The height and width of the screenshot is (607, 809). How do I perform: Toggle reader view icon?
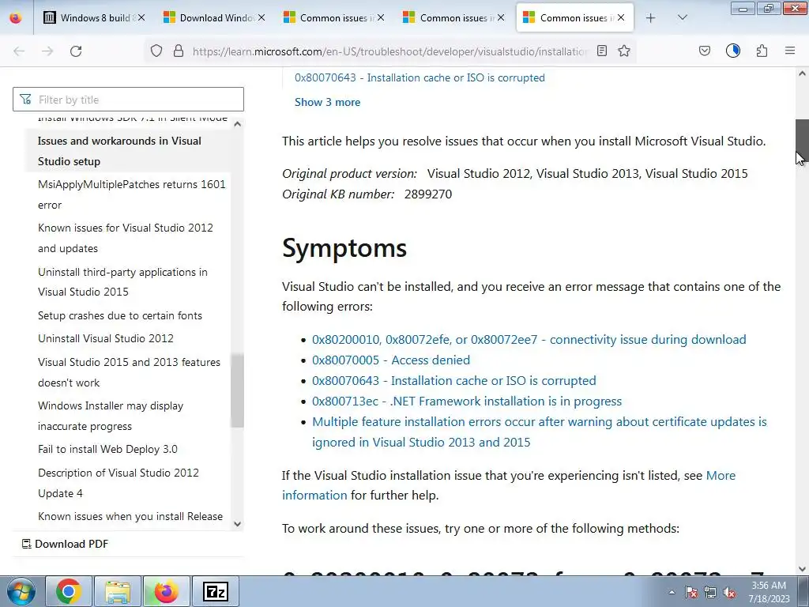tap(601, 51)
